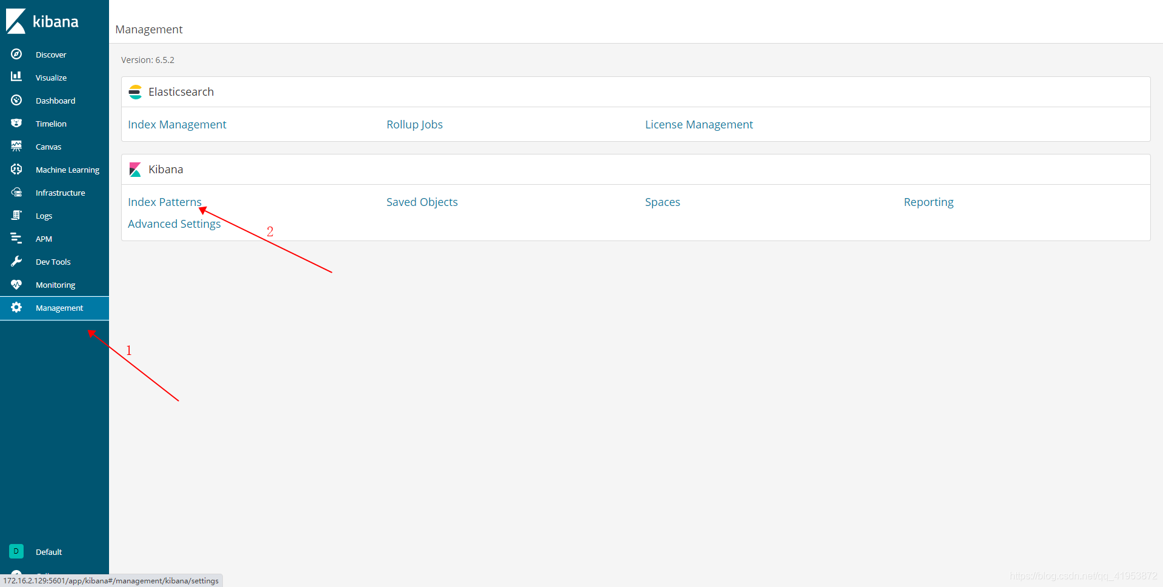Select Dev Tools label in sidebar
The width and height of the screenshot is (1163, 587).
click(x=53, y=262)
